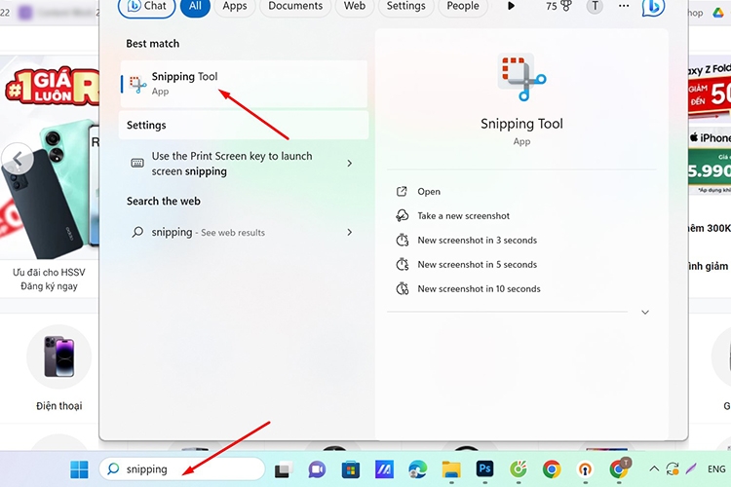Open rewards points 75 badge
Screen dimensions: 731x487
pyautogui.click(x=558, y=6)
